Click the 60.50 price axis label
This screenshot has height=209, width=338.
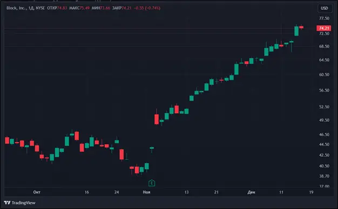coord(324,74)
